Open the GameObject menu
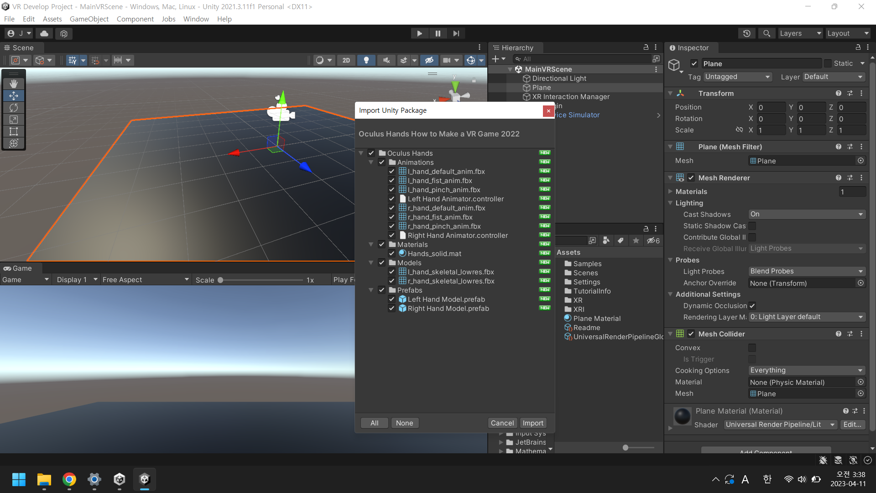Viewport: 876px width, 493px height. (x=89, y=19)
